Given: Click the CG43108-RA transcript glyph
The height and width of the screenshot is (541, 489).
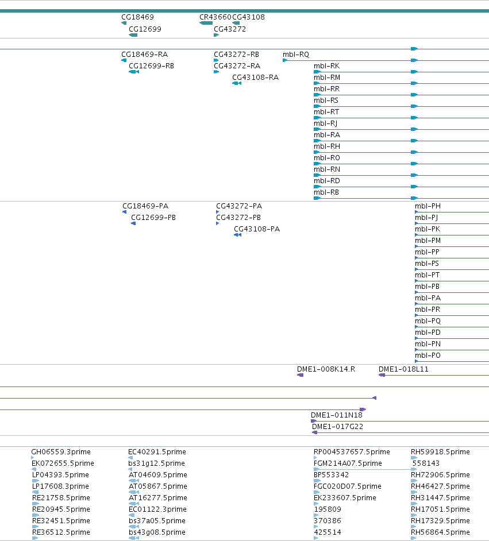Looking at the screenshot, I should (237, 83).
